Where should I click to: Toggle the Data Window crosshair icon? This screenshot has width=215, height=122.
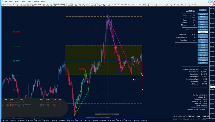(x=17, y=5)
